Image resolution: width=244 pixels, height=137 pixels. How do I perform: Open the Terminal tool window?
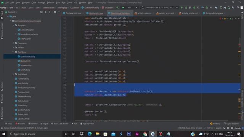click(33, 124)
